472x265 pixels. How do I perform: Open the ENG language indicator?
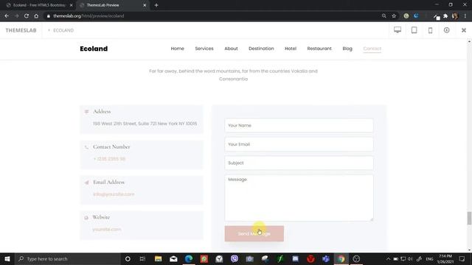tap(429, 259)
